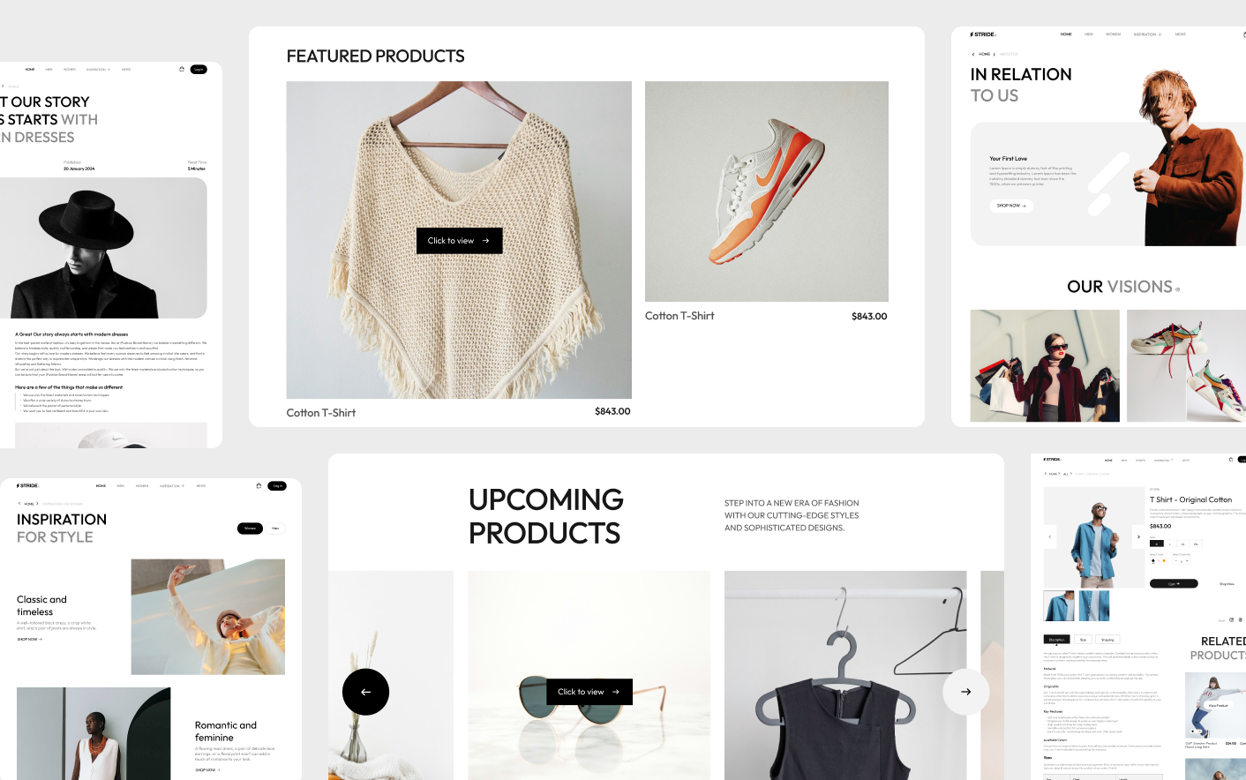This screenshot has width=1246, height=780.
Task: Click Shop Now in Your First Love banner
Action: (x=1010, y=206)
